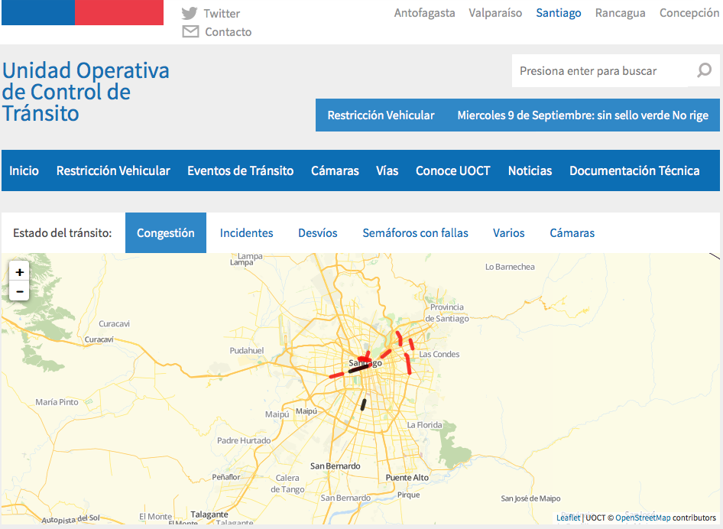Zoom out on the map
The height and width of the screenshot is (529, 723).
coord(19,291)
